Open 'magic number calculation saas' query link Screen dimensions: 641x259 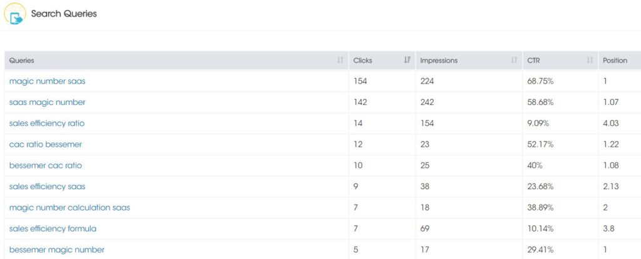tap(69, 208)
